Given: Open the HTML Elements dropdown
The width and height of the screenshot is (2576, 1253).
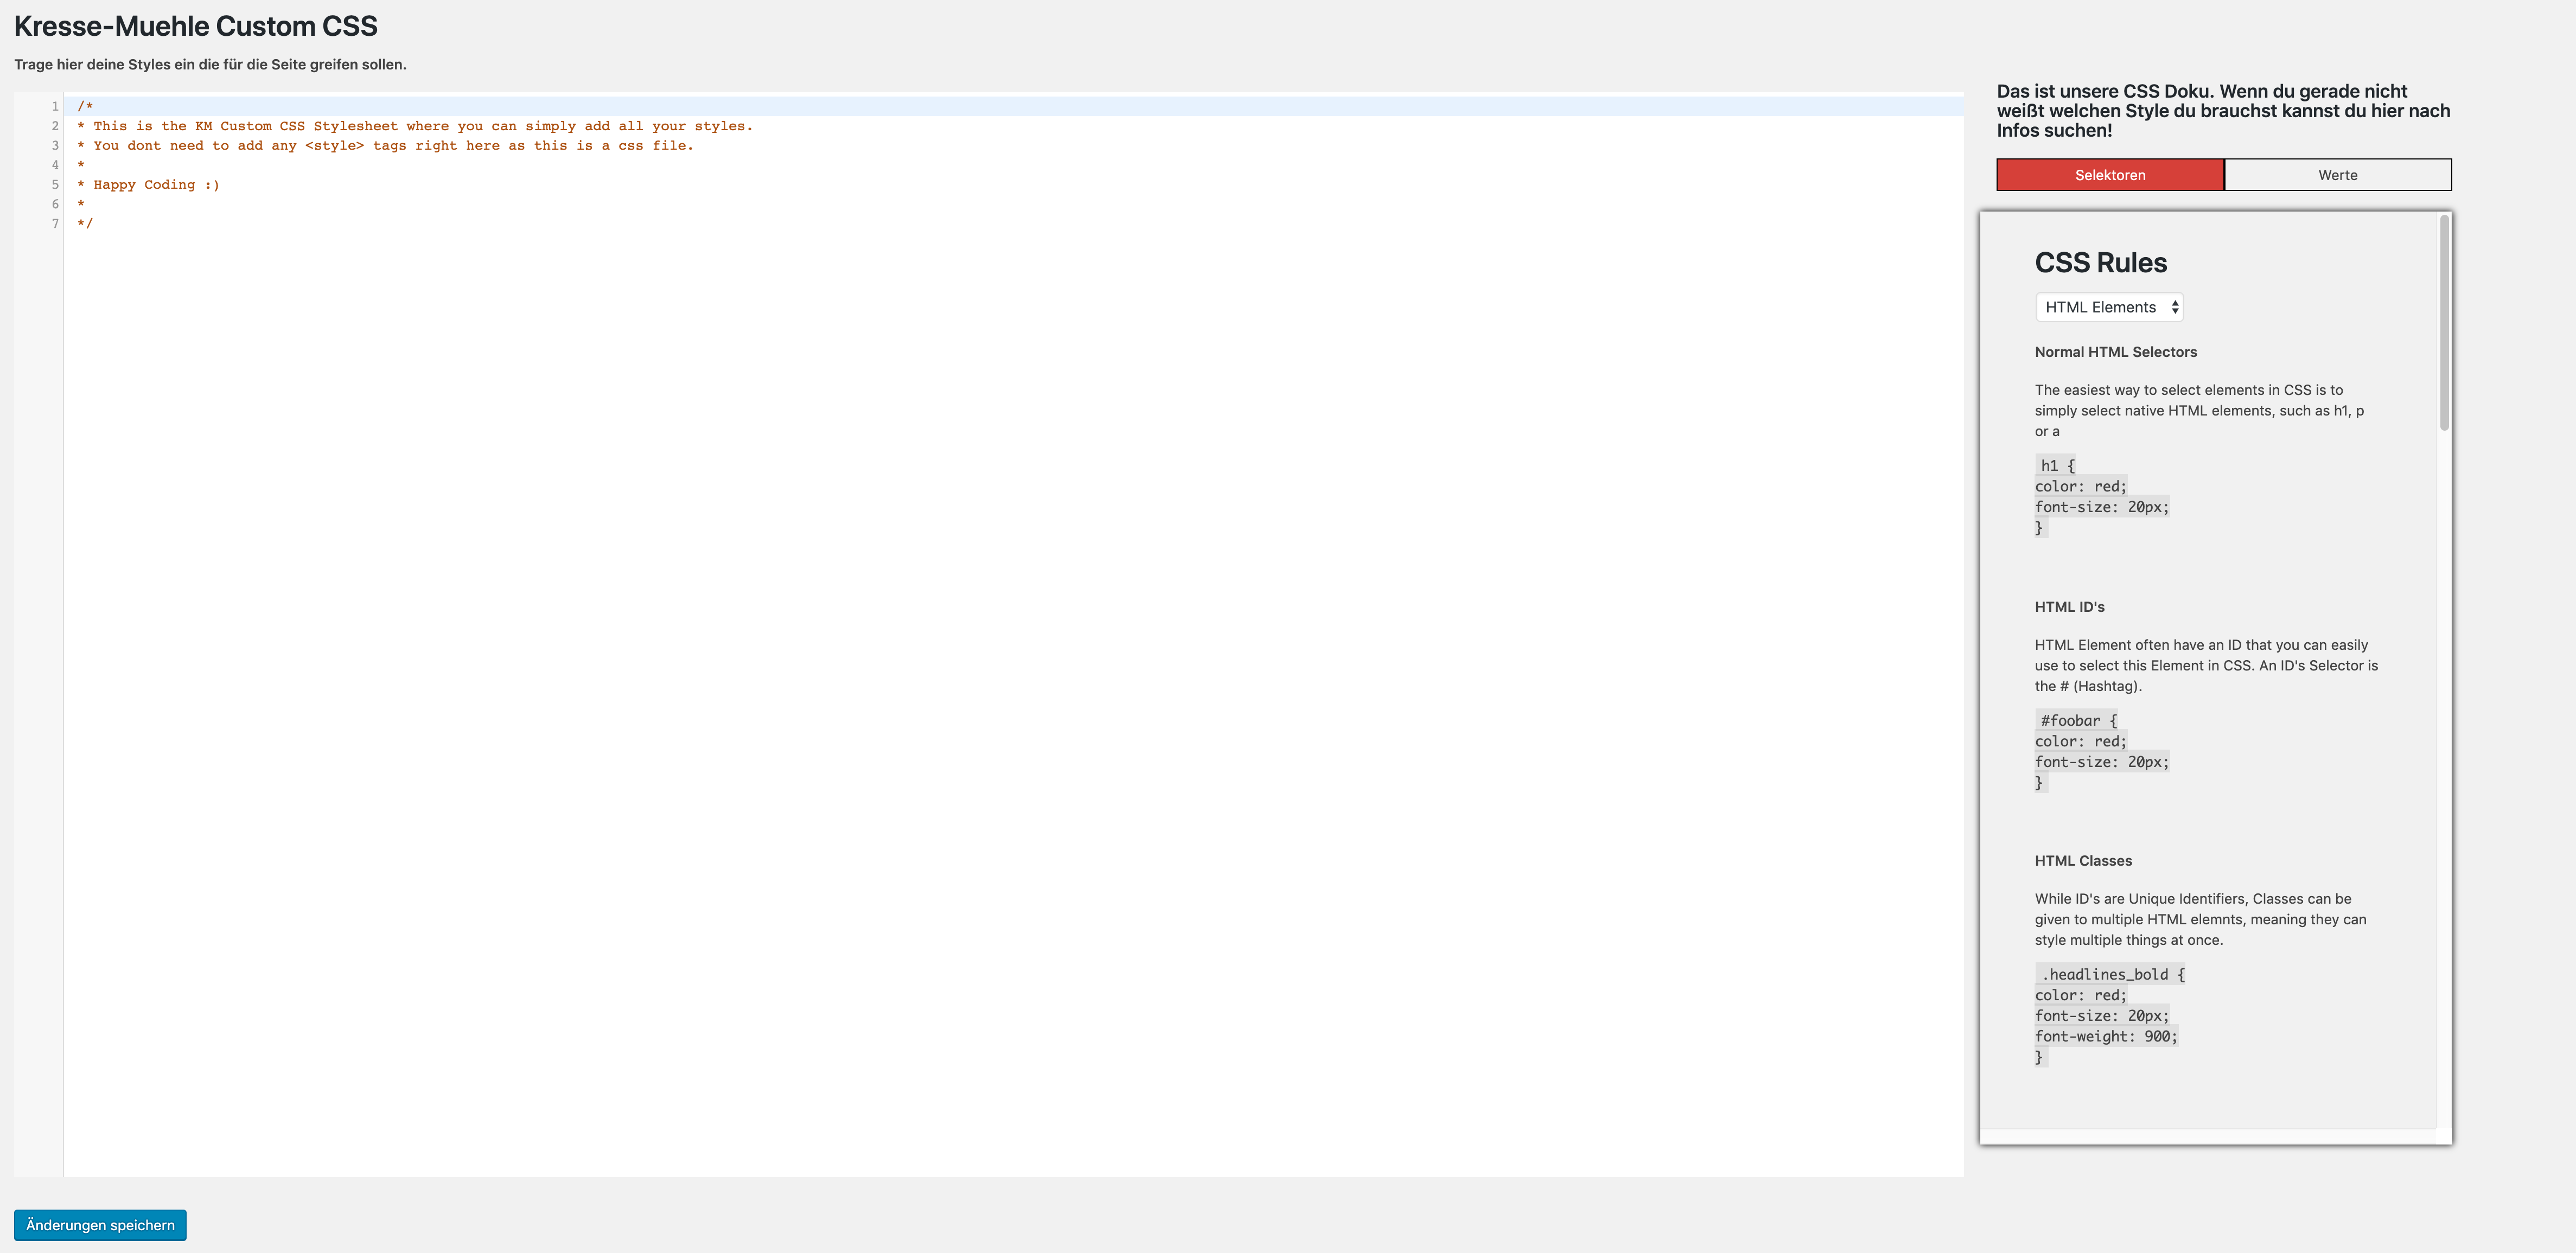Looking at the screenshot, I should click(x=2109, y=307).
